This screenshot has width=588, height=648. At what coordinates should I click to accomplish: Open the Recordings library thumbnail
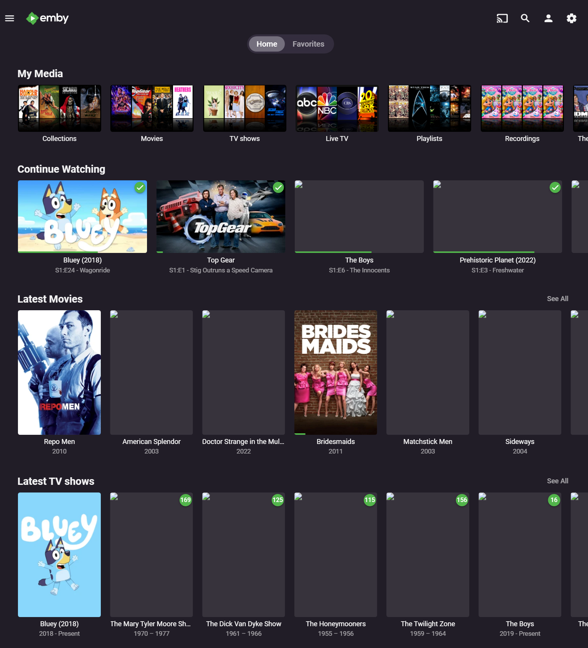point(522,109)
